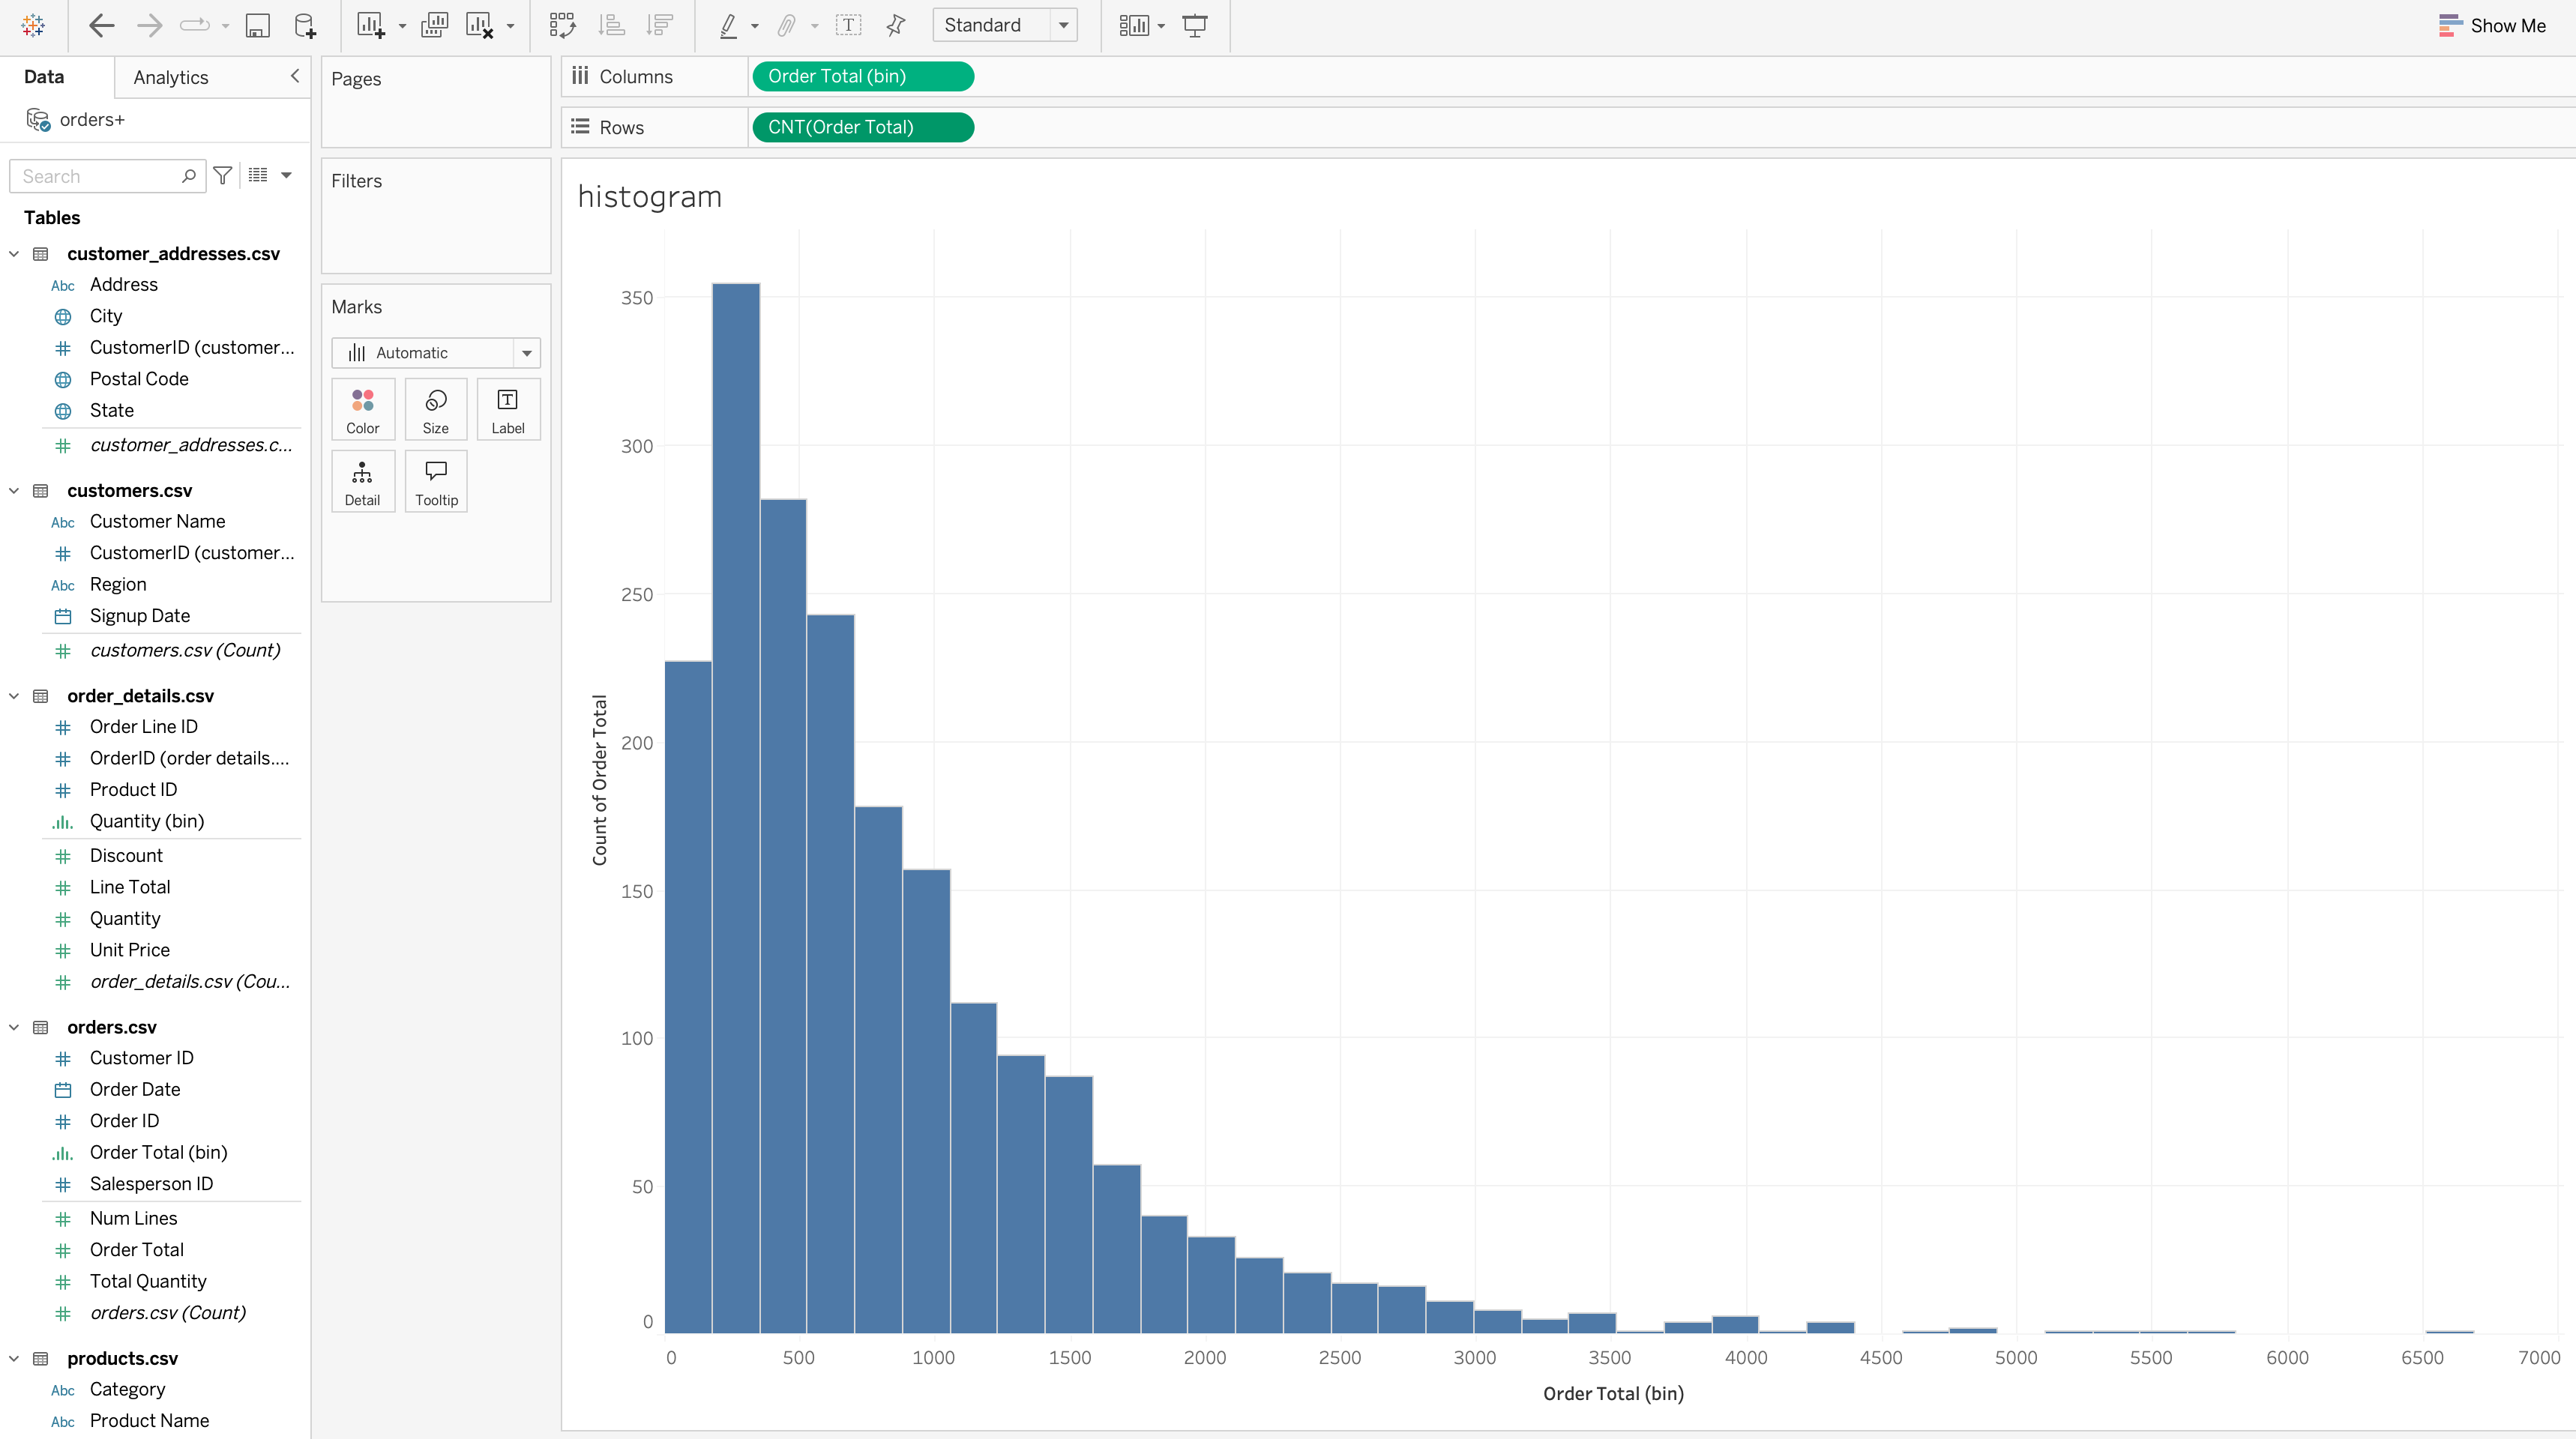Click the Undo back arrow
This screenshot has width=2576, height=1439.
click(x=101, y=25)
